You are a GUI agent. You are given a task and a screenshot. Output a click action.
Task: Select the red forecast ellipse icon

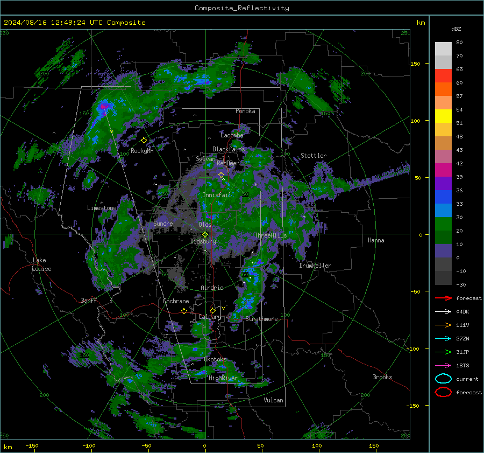443,392
